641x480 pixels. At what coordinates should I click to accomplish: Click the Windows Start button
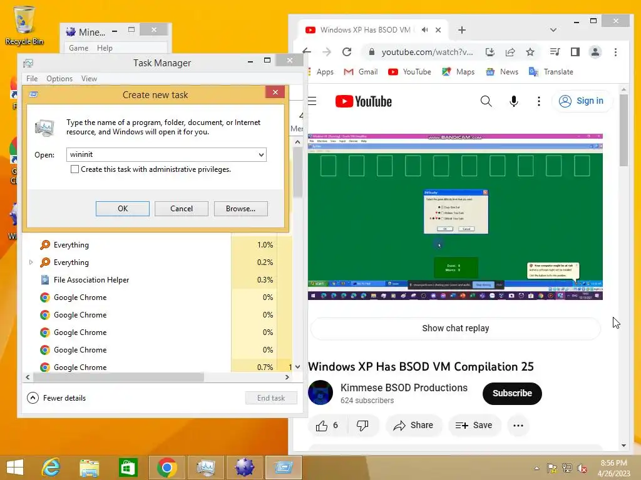15,467
